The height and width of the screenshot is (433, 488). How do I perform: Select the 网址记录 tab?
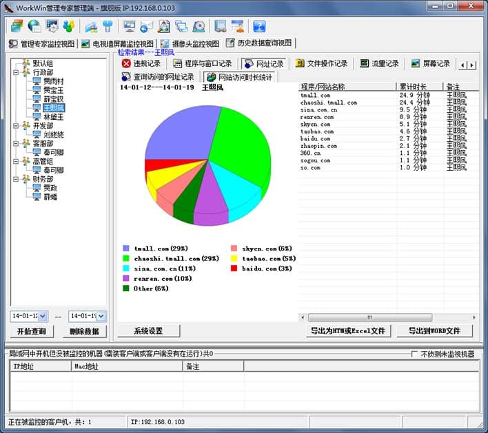pyautogui.click(x=264, y=64)
